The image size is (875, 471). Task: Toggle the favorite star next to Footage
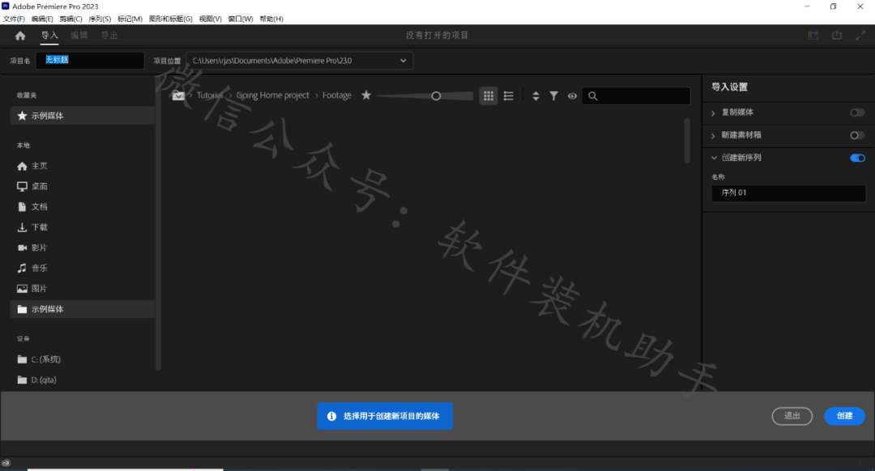366,95
